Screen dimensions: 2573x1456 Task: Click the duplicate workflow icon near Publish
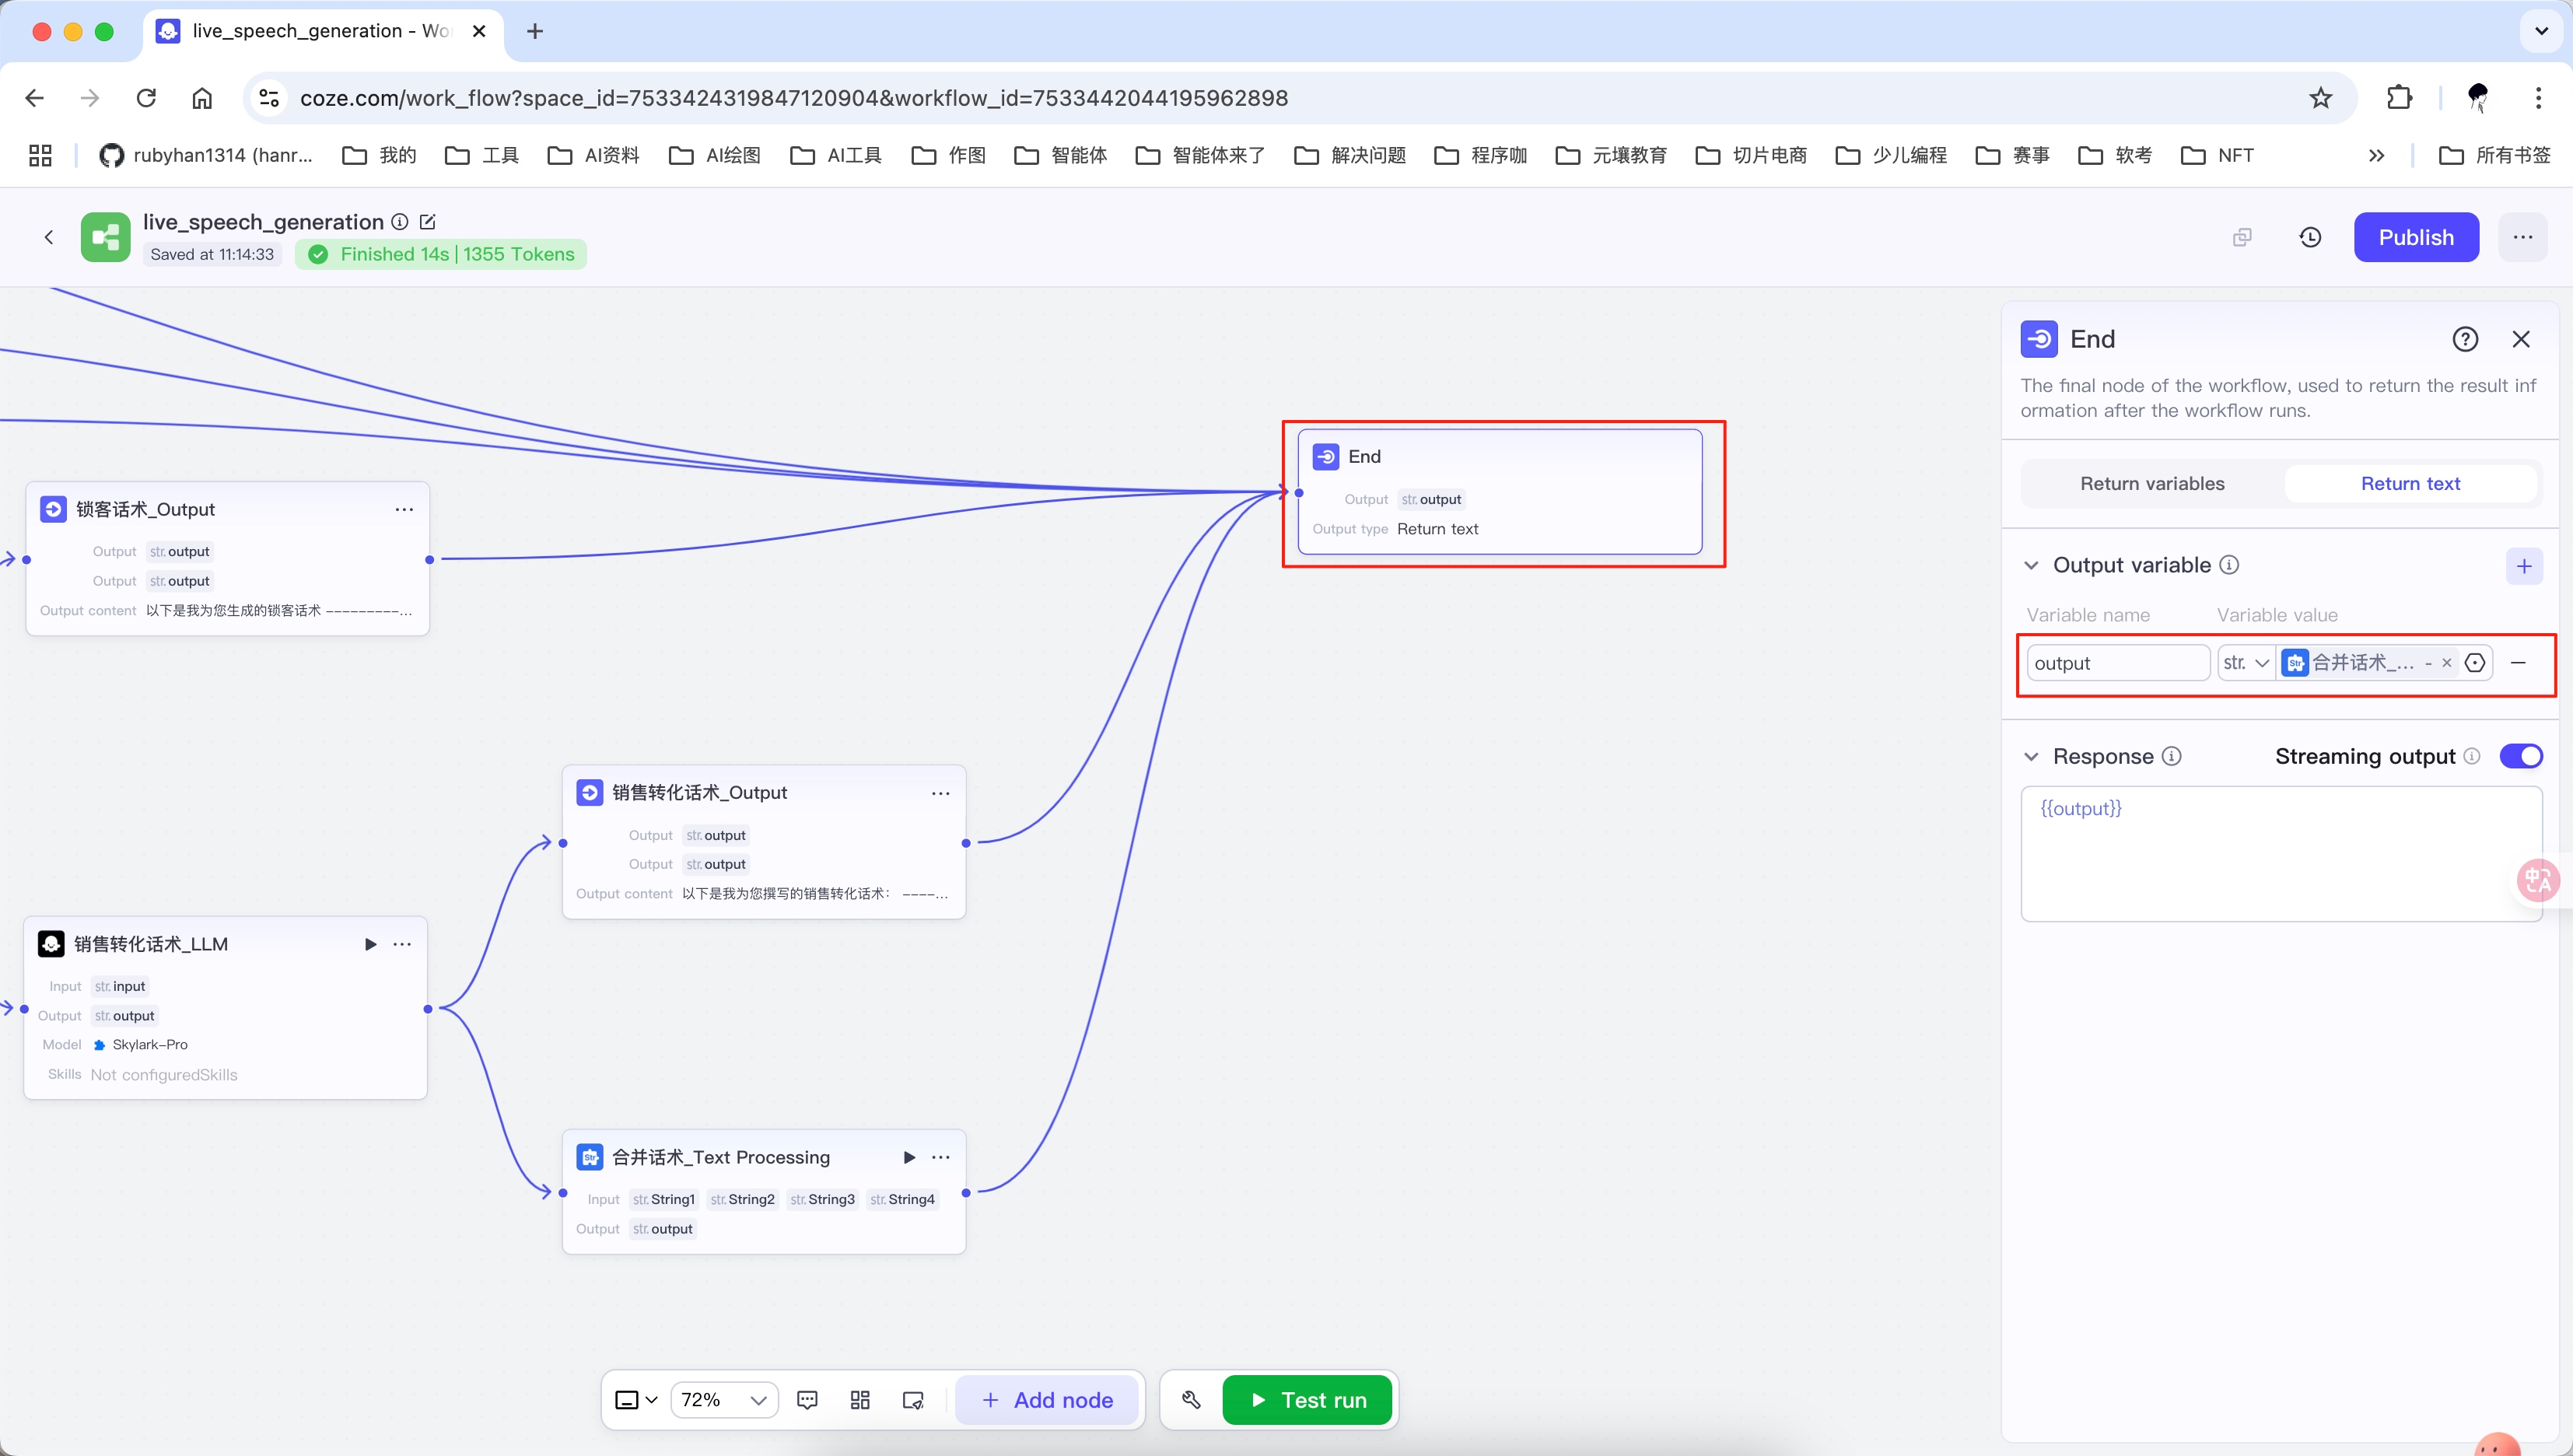coord(2242,237)
